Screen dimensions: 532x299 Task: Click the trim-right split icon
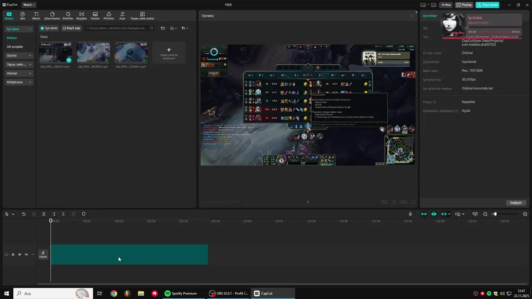tap(63, 214)
